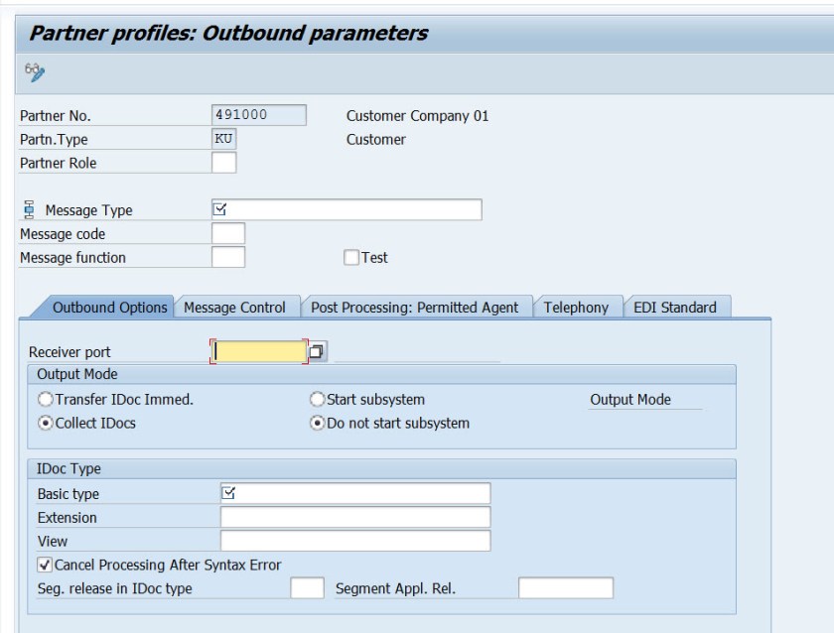Open the Post Processing: Permitted Agent tab
This screenshot has width=834, height=633.
(x=414, y=308)
